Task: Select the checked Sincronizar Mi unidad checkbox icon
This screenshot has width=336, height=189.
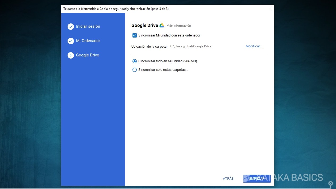Action: click(135, 35)
